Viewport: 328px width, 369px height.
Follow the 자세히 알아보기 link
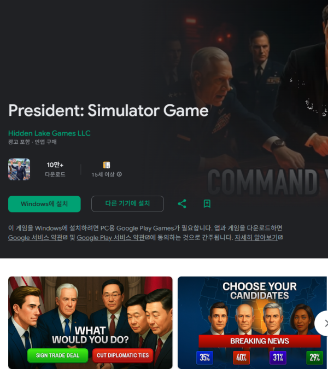[x=256, y=238]
